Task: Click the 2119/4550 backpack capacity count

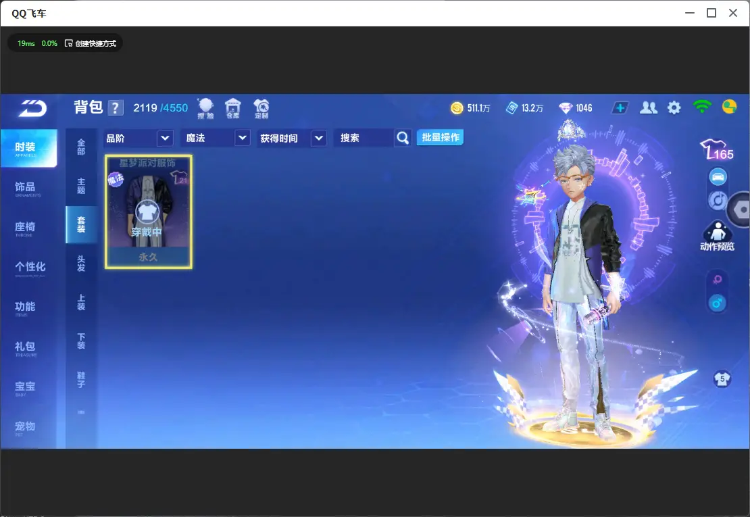Action: (161, 108)
